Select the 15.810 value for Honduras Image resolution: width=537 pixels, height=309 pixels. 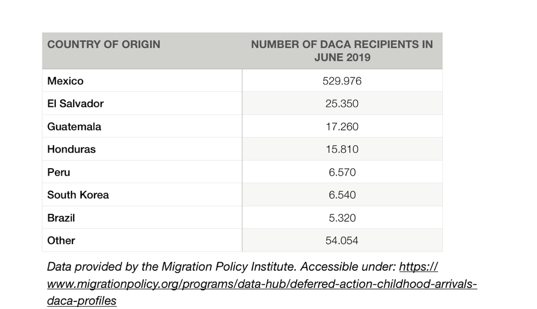click(342, 149)
